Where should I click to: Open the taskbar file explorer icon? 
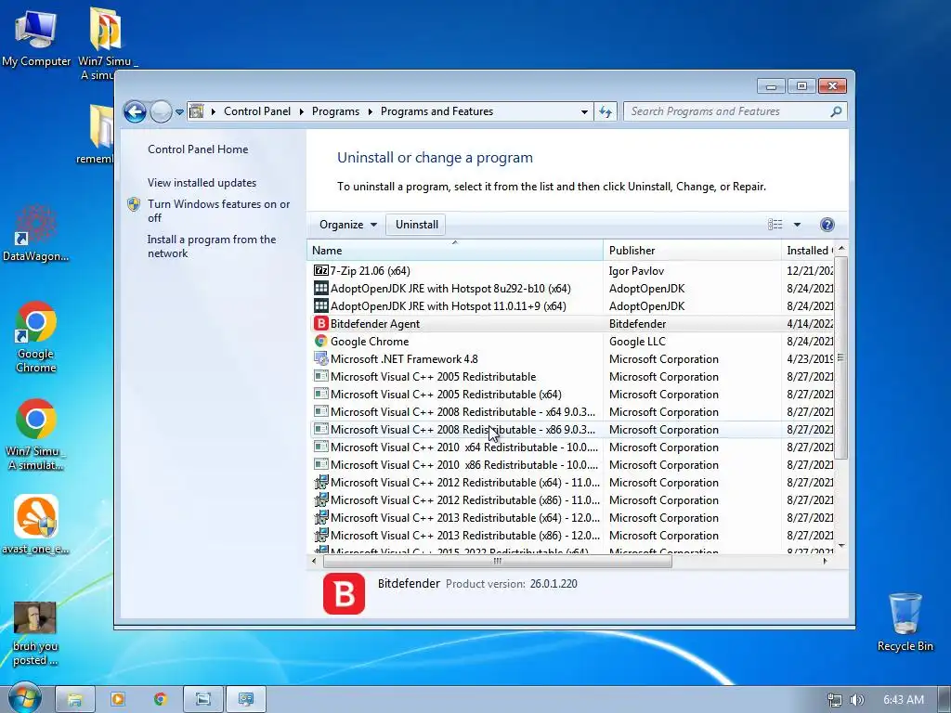pos(74,699)
